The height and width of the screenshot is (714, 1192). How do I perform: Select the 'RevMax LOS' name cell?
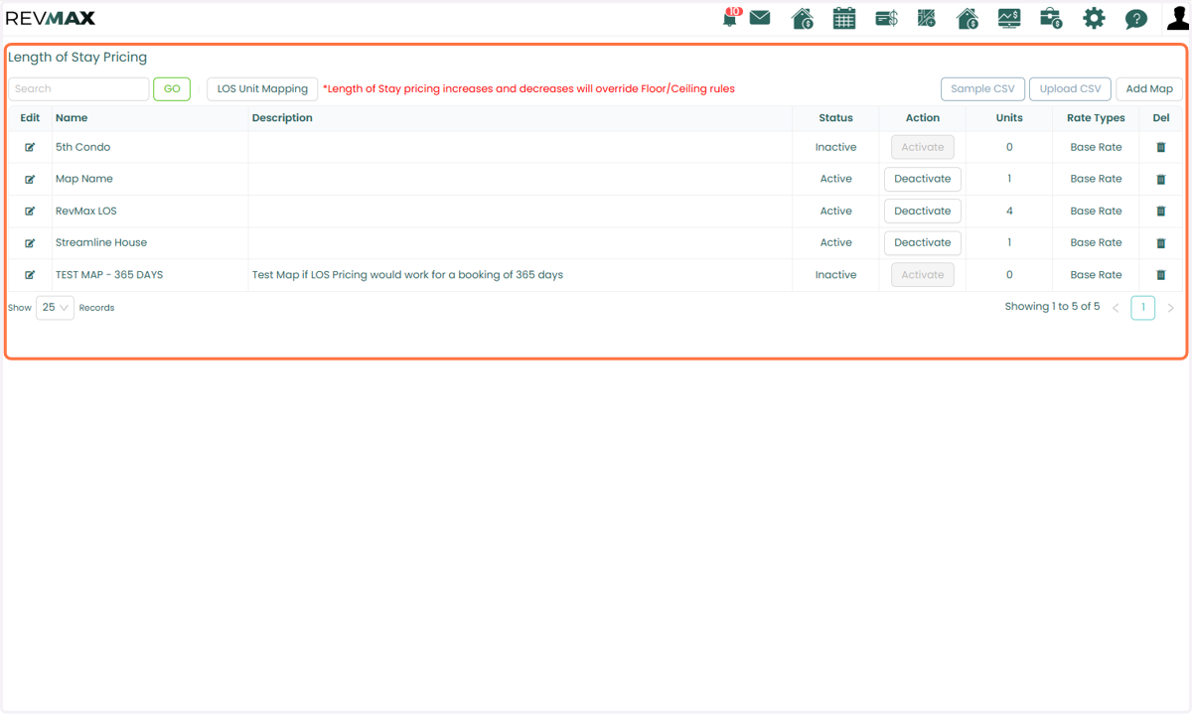click(x=86, y=211)
